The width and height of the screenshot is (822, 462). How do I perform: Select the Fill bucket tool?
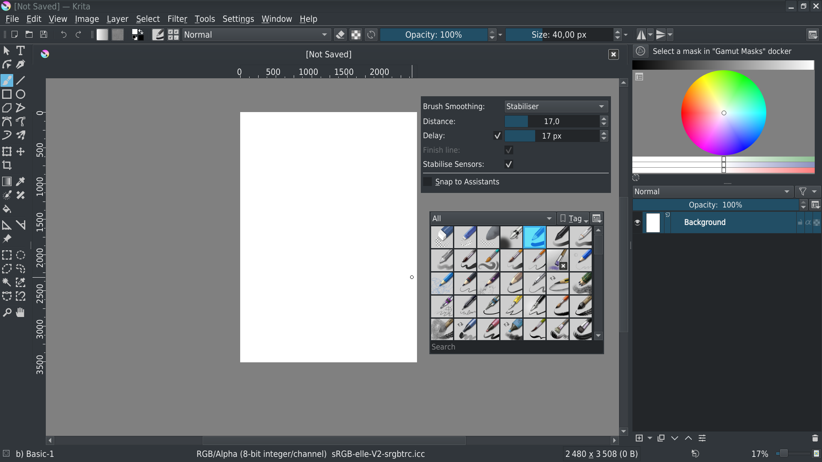tap(7, 209)
